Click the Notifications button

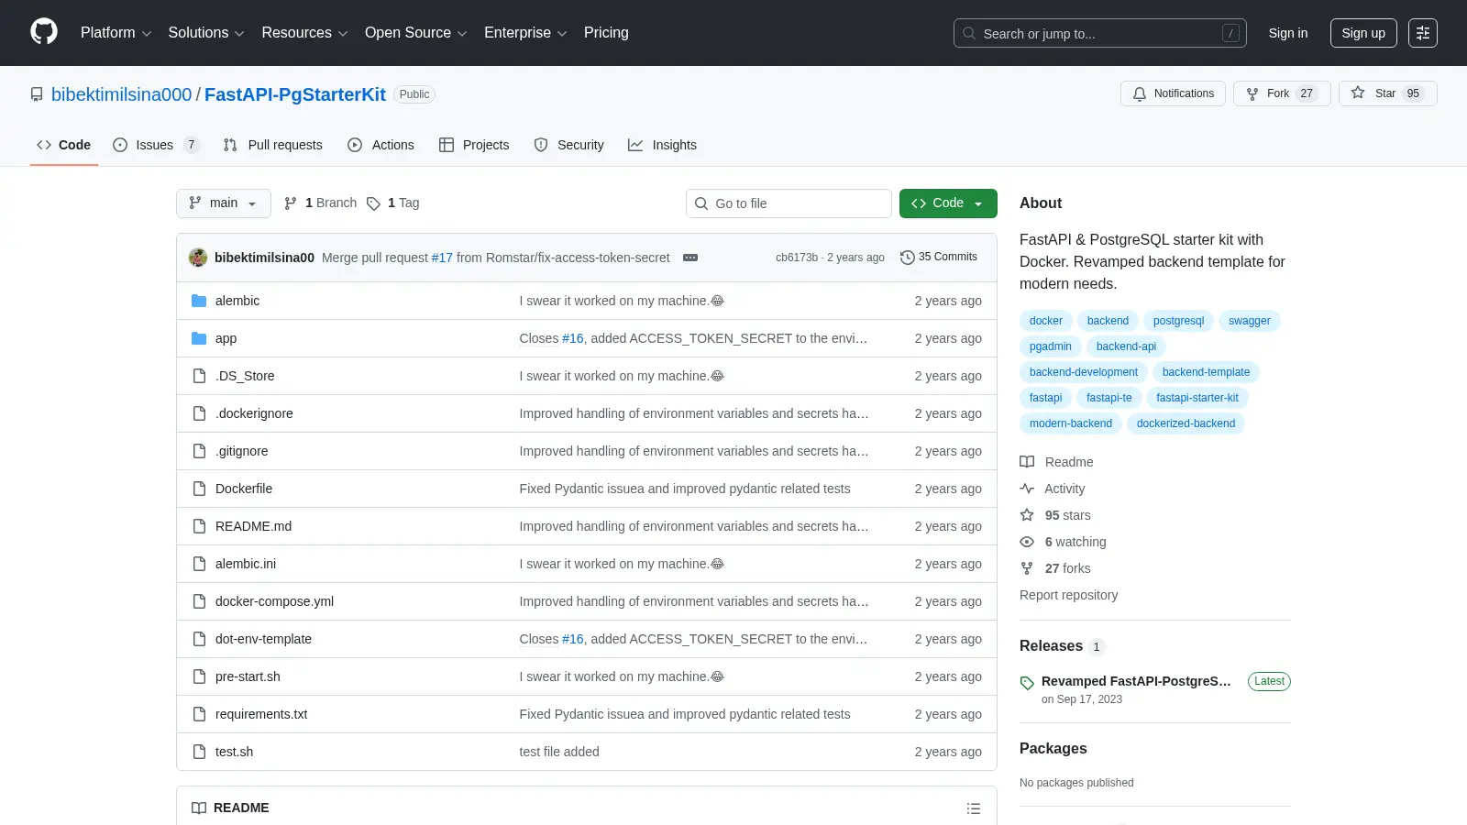1173,93
